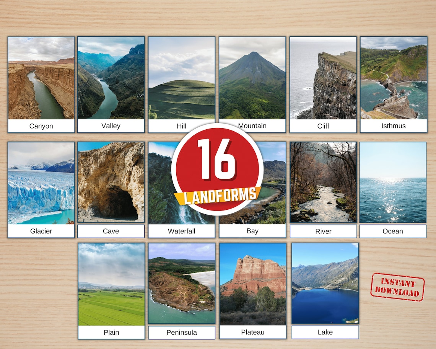Select the Ocean flashcard label
The width and height of the screenshot is (436, 349).
pos(394,231)
